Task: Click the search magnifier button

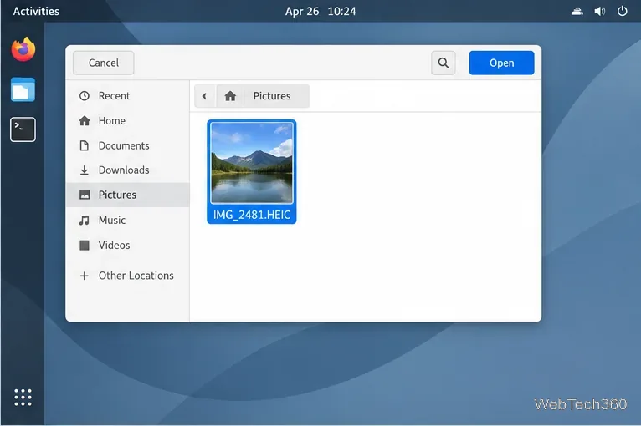Action: [444, 63]
